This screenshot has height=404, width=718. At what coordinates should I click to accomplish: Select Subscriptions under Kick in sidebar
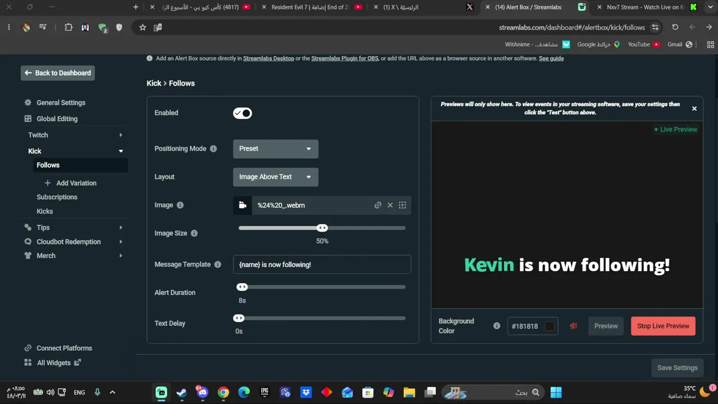(57, 197)
